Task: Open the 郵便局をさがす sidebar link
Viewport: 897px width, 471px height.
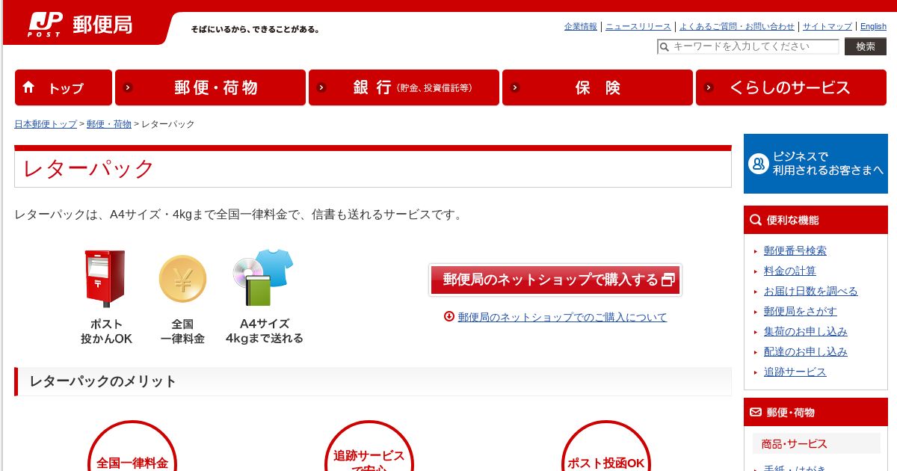Action: [801, 311]
